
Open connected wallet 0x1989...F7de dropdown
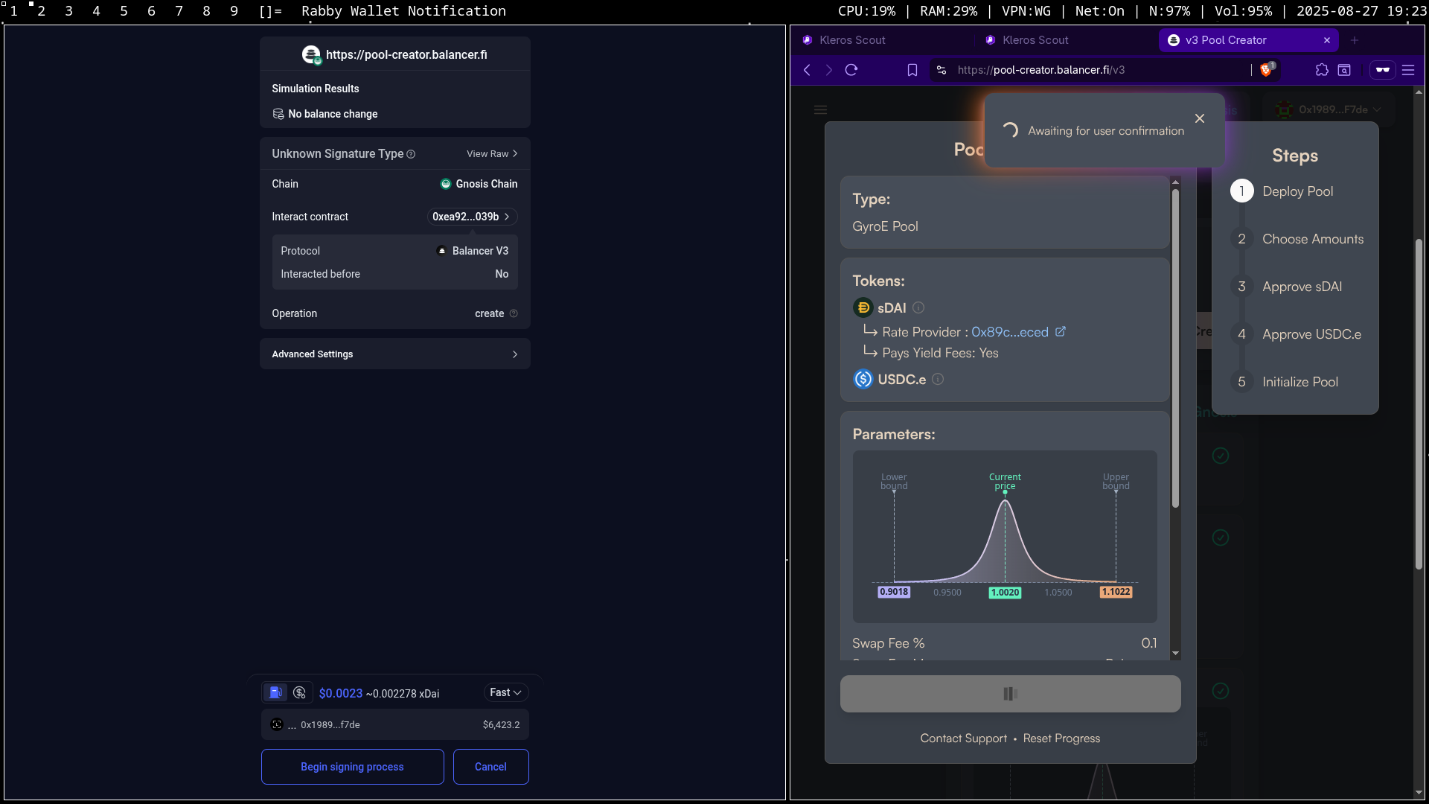click(1328, 109)
